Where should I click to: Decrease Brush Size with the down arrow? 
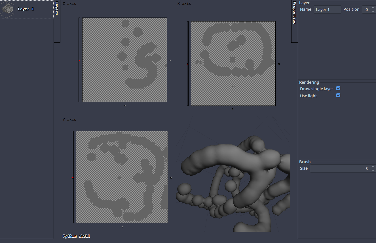coord(373,170)
